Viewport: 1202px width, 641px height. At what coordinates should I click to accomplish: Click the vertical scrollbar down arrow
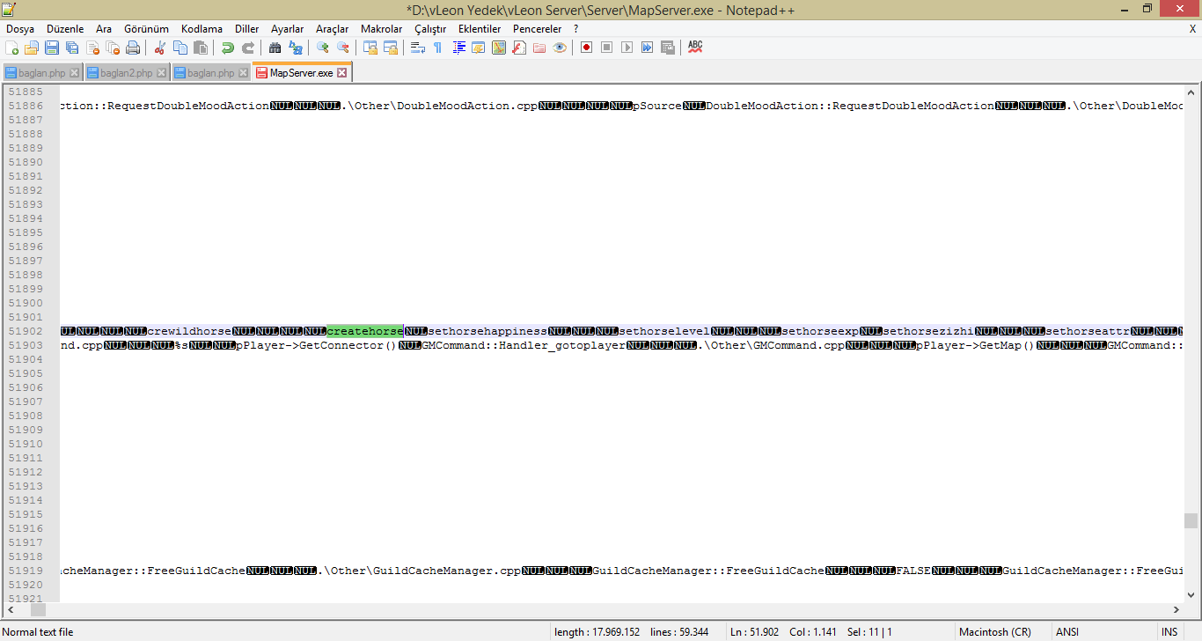point(1191,594)
